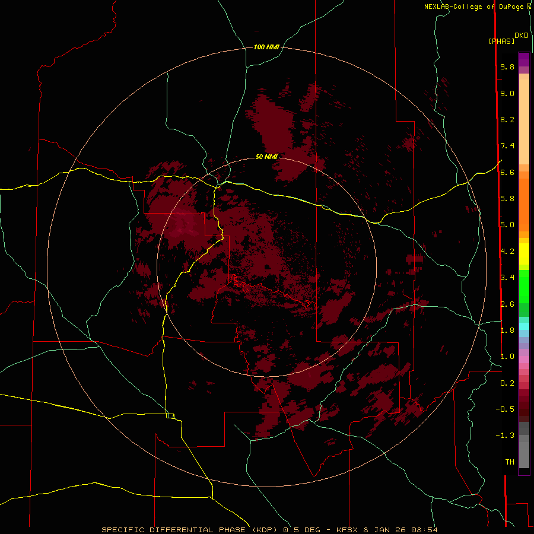Click the 1.8 scale value
Image resolution: width=534 pixels, height=534 pixels.
tap(507, 330)
